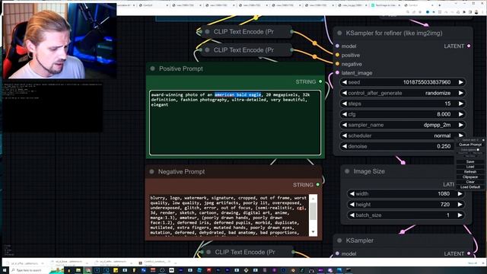Collapse the Negative Prompt node dot

pos(151,171)
